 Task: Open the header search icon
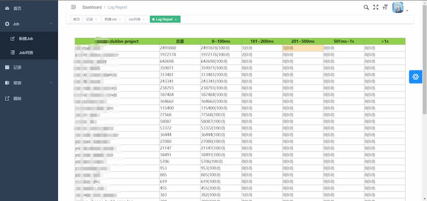tap(366, 7)
